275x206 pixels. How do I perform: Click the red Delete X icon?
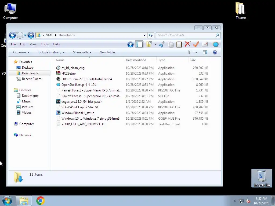click(187, 44)
